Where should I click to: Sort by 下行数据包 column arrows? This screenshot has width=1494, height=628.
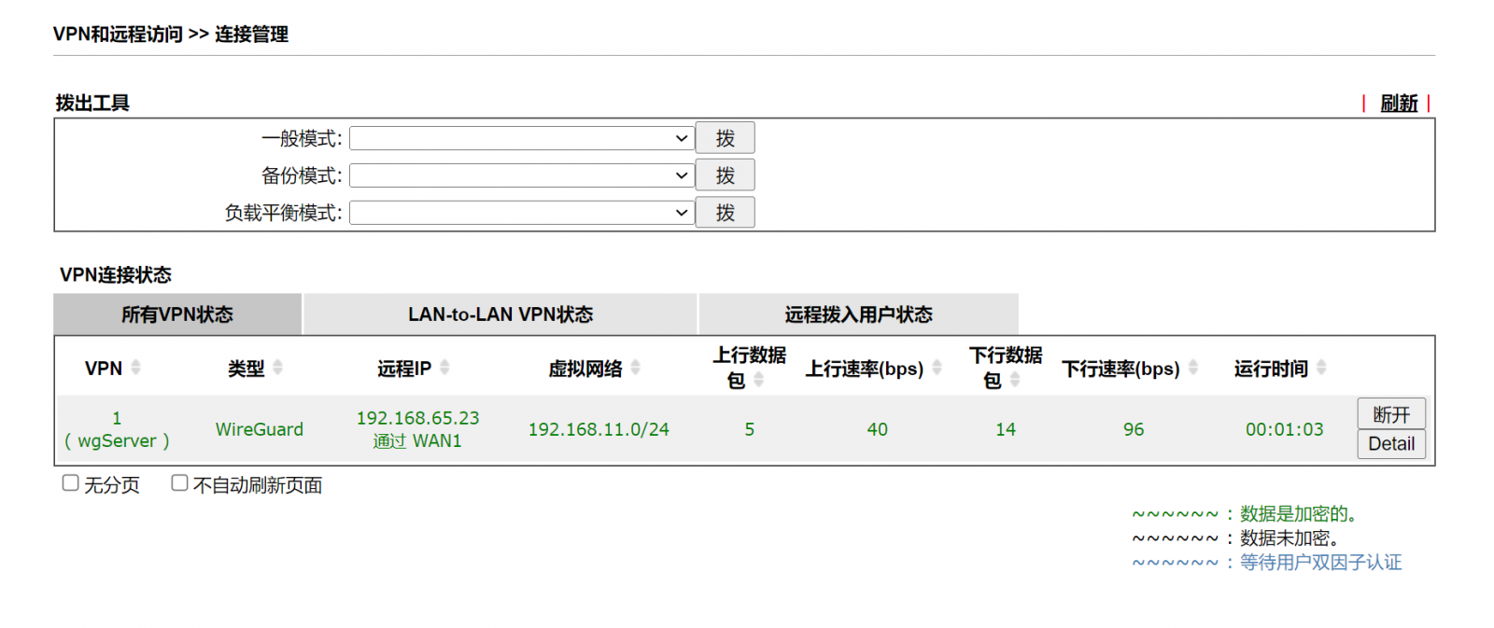click(x=1014, y=380)
